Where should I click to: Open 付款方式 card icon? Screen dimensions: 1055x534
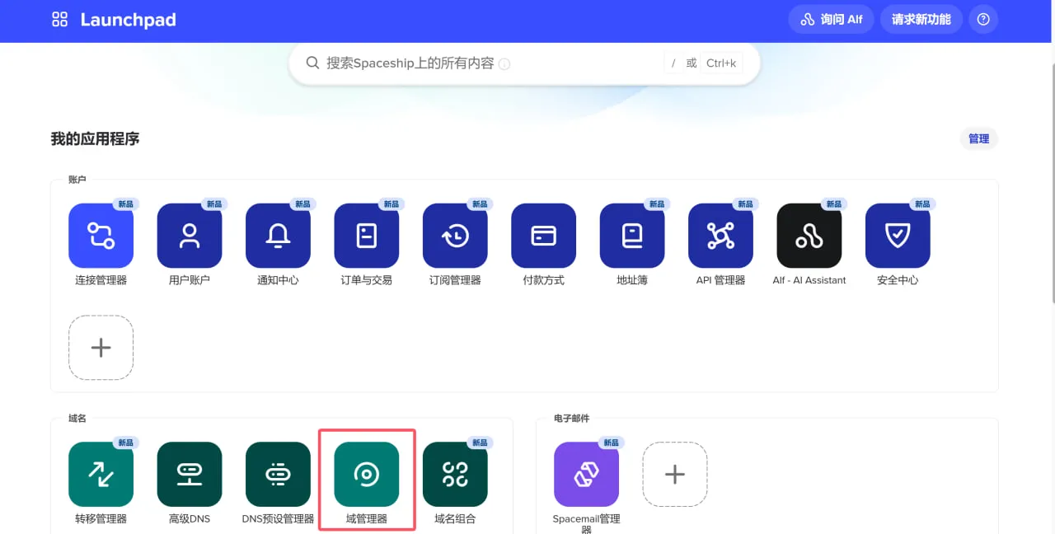(544, 236)
